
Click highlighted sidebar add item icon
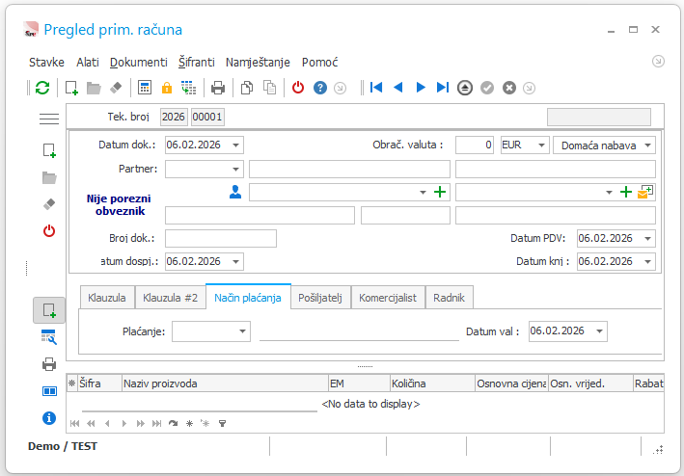click(x=49, y=310)
